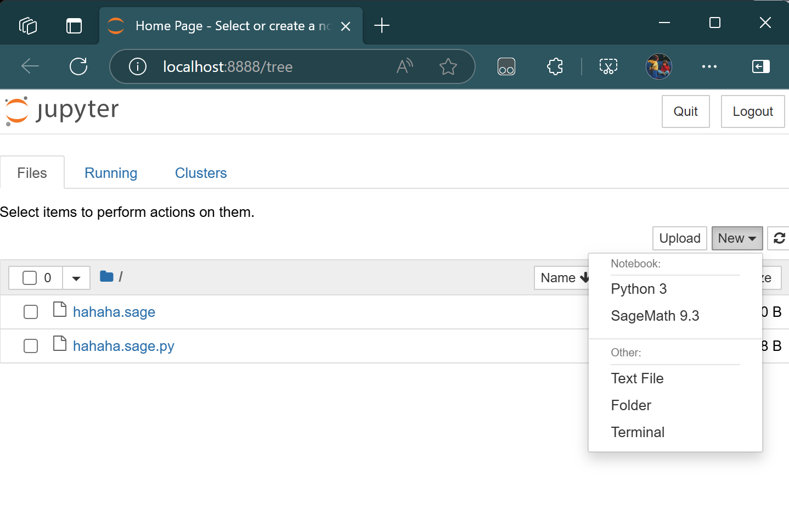This screenshot has height=531, width=789.
Task: Open the browser extensions menu
Action: pyautogui.click(x=555, y=66)
